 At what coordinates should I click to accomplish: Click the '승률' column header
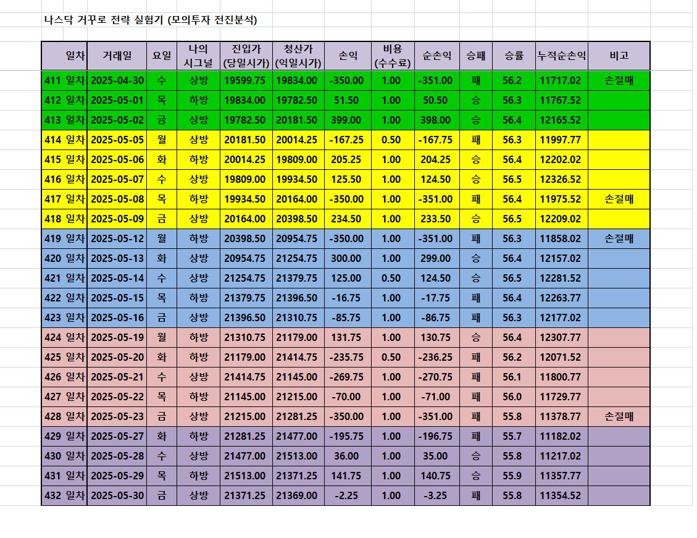tap(514, 56)
